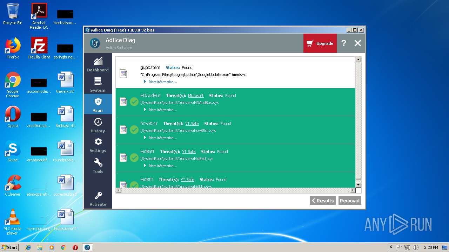Open the Action Center flag tray icon
Image resolution: width=449 pixels, height=252 pixels.
click(399, 247)
